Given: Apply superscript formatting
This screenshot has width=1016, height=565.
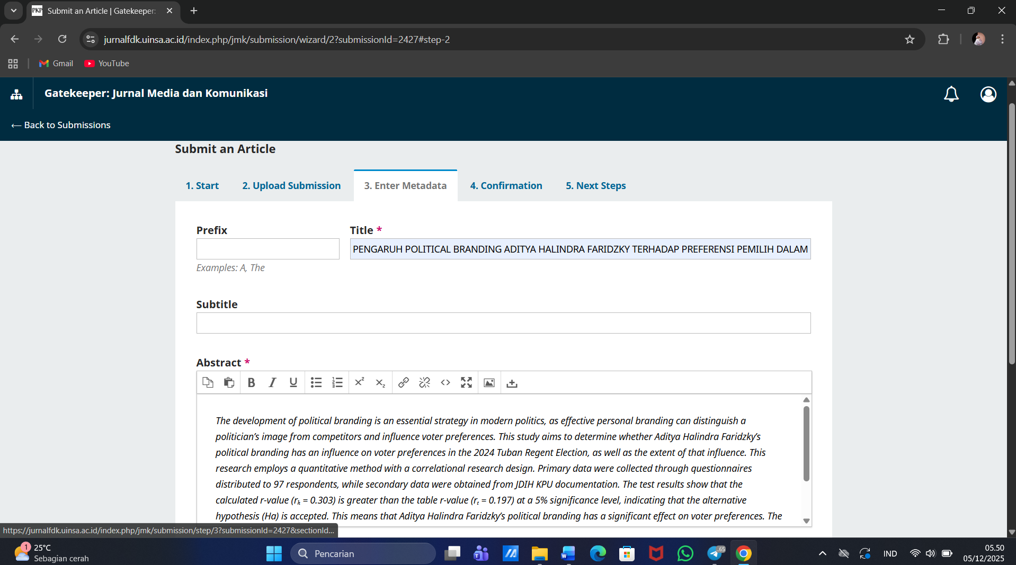Looking at the screenshot, I should tap(360, 382).
